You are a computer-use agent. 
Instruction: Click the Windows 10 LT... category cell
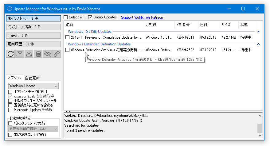158,37
